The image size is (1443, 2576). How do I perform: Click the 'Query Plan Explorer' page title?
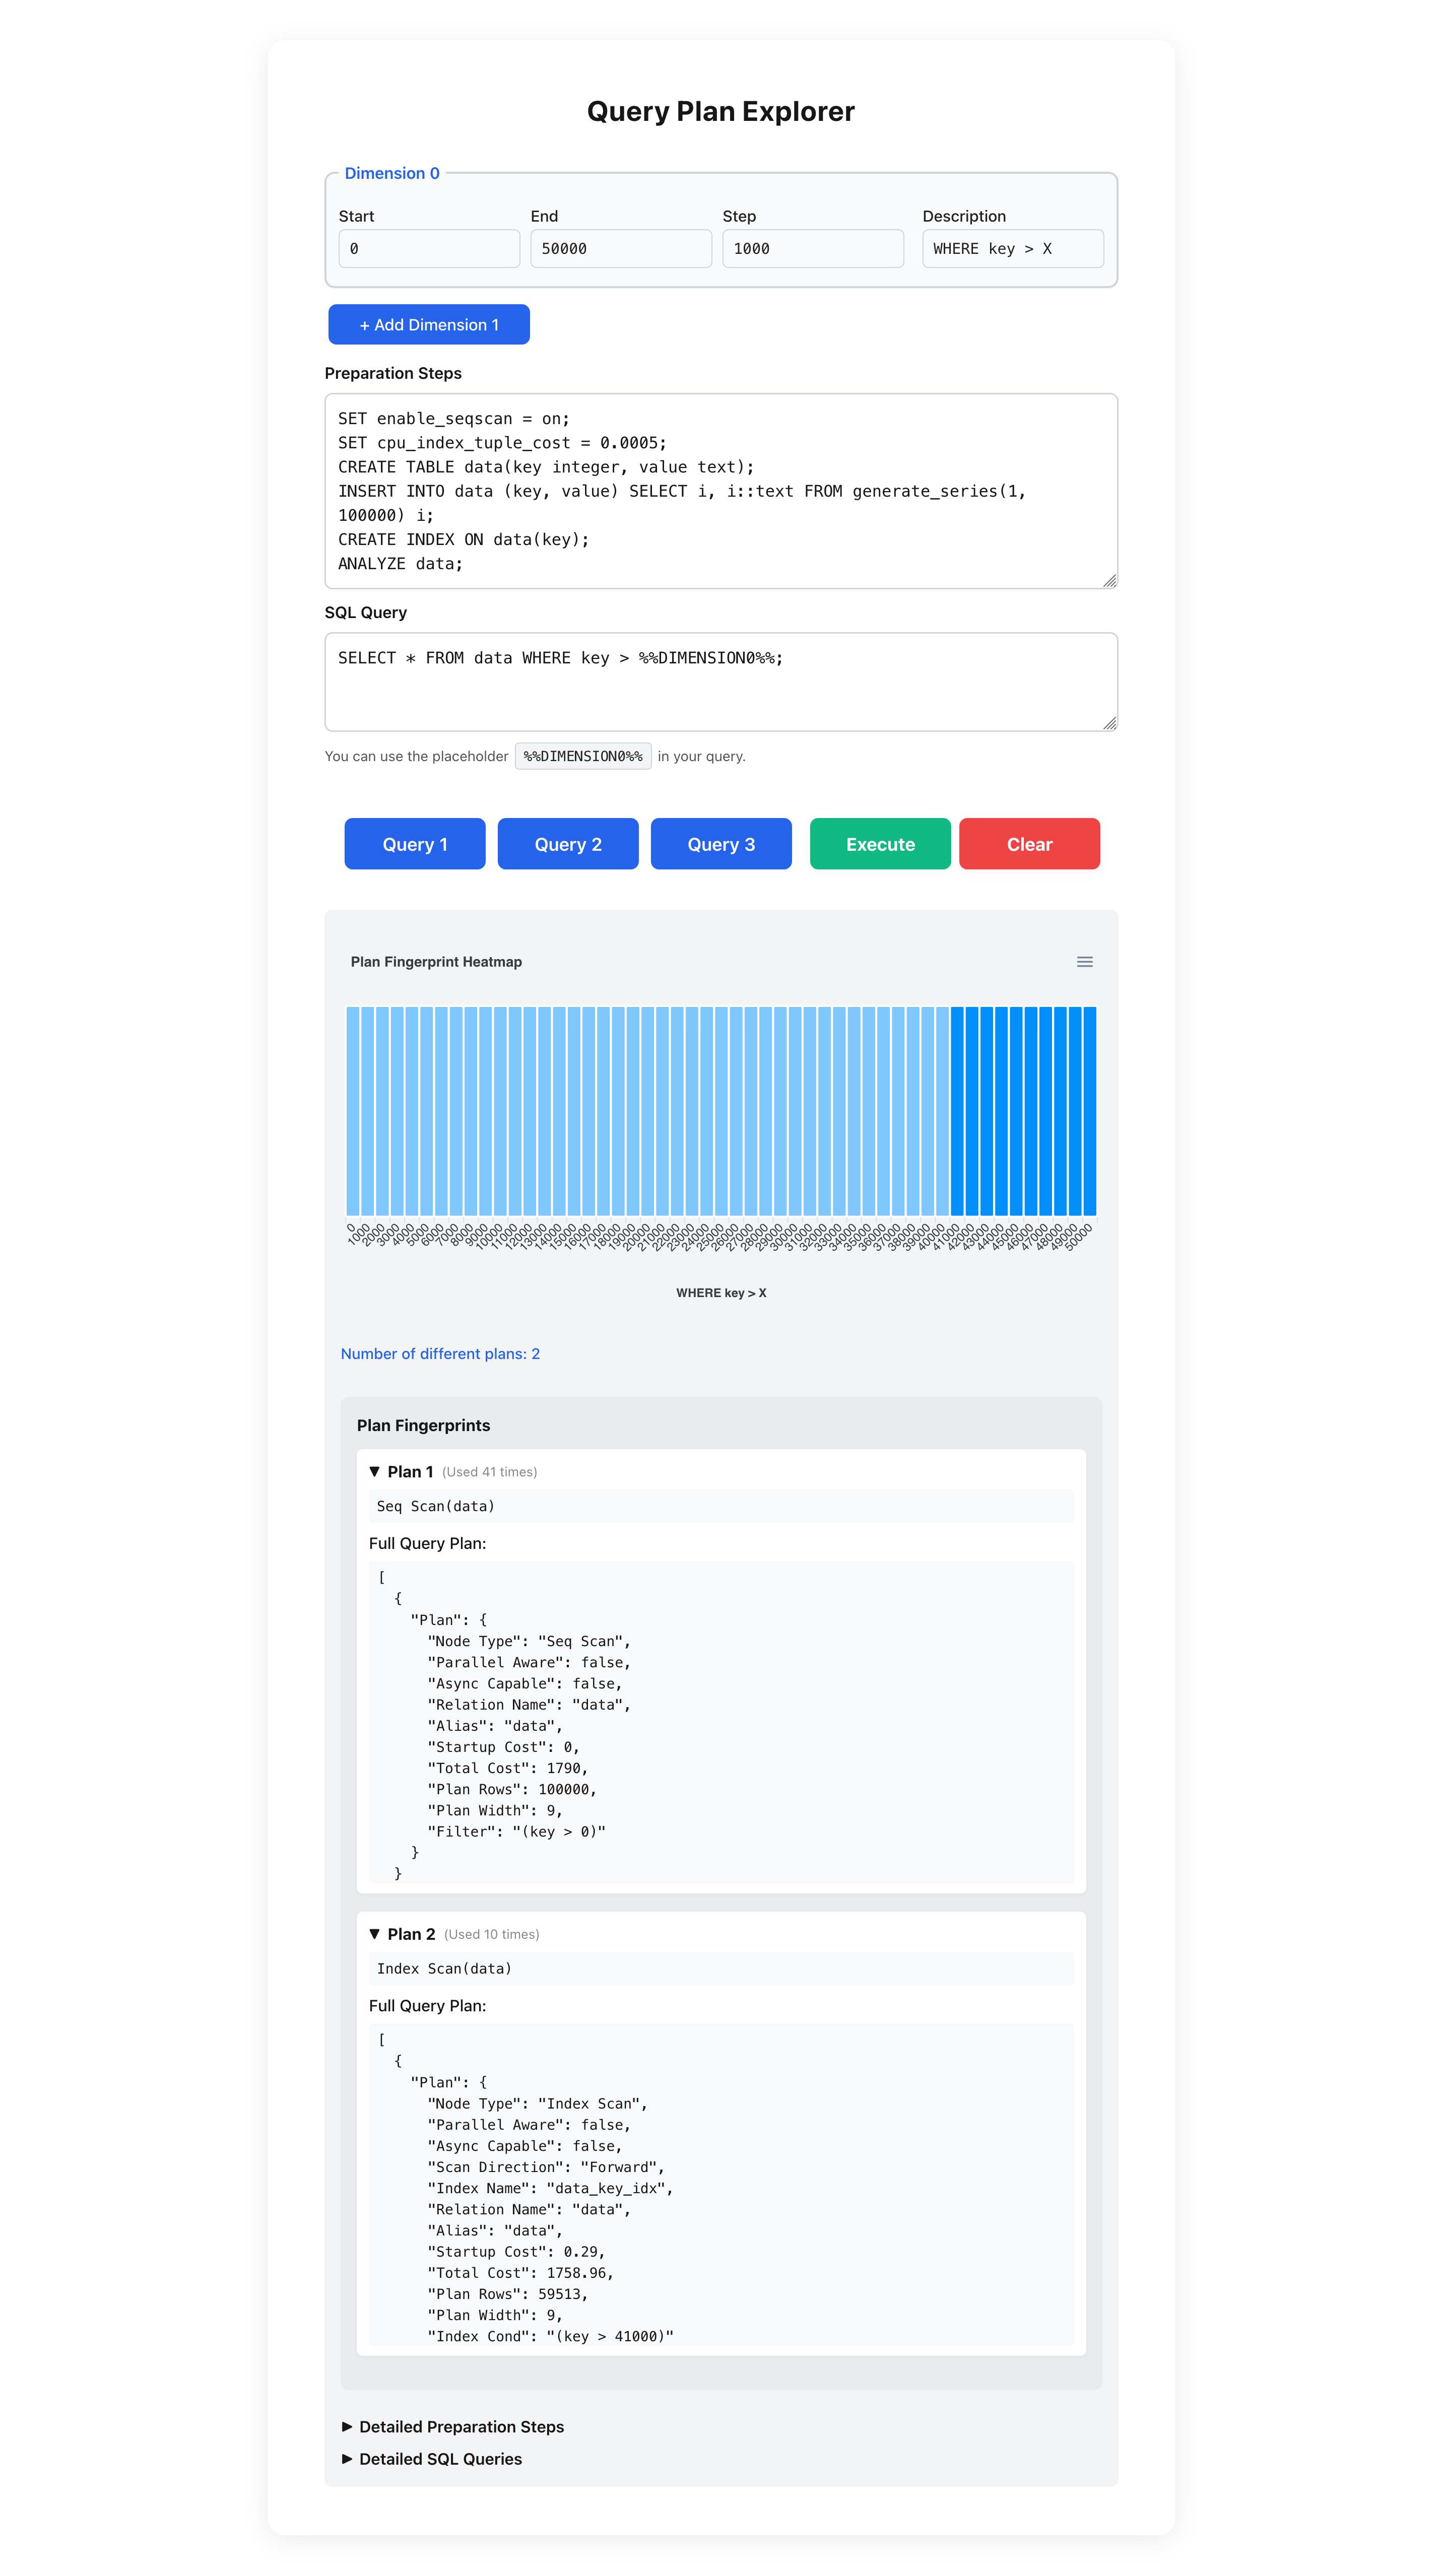(x=721, y=111)
